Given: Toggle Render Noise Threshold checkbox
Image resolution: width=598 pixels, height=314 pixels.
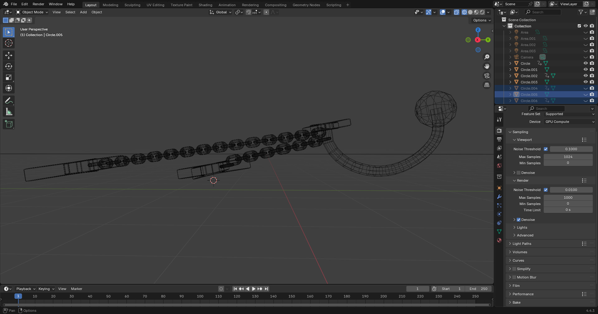Looking at the screenshot, I should (546, 190).
